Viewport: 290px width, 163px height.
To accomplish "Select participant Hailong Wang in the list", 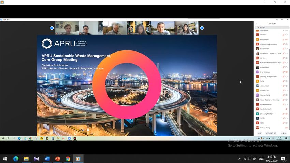I will point(272,128).
